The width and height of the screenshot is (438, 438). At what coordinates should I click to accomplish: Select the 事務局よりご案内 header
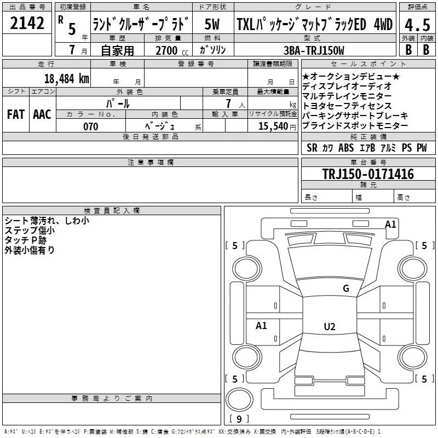click(112, 399)
